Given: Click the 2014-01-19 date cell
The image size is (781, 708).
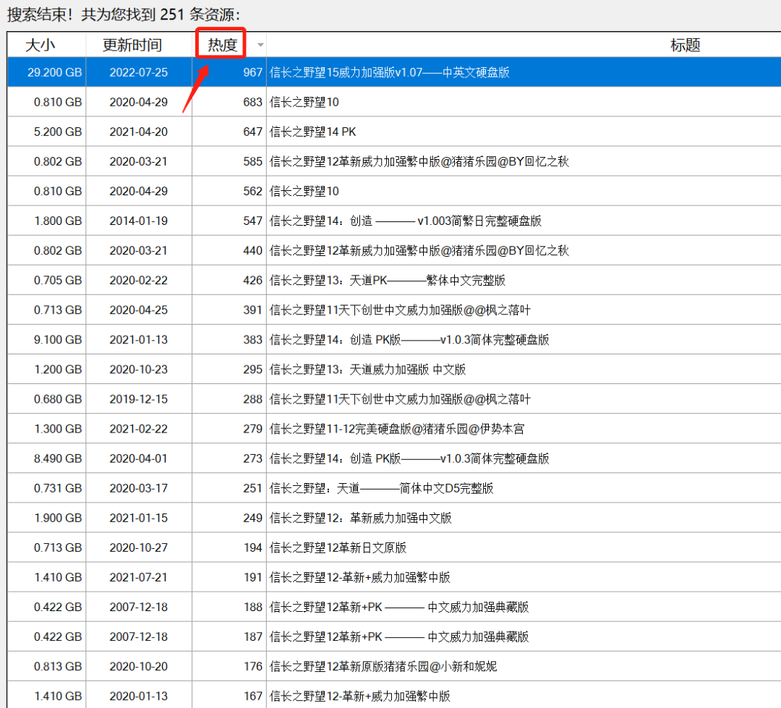Looking at the screenshot, I should [138, 221].
